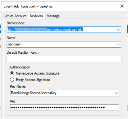Close the EventHub Transport Properties dialog
Viewport: 128px width, 119px height.
(x=122, y=6)
